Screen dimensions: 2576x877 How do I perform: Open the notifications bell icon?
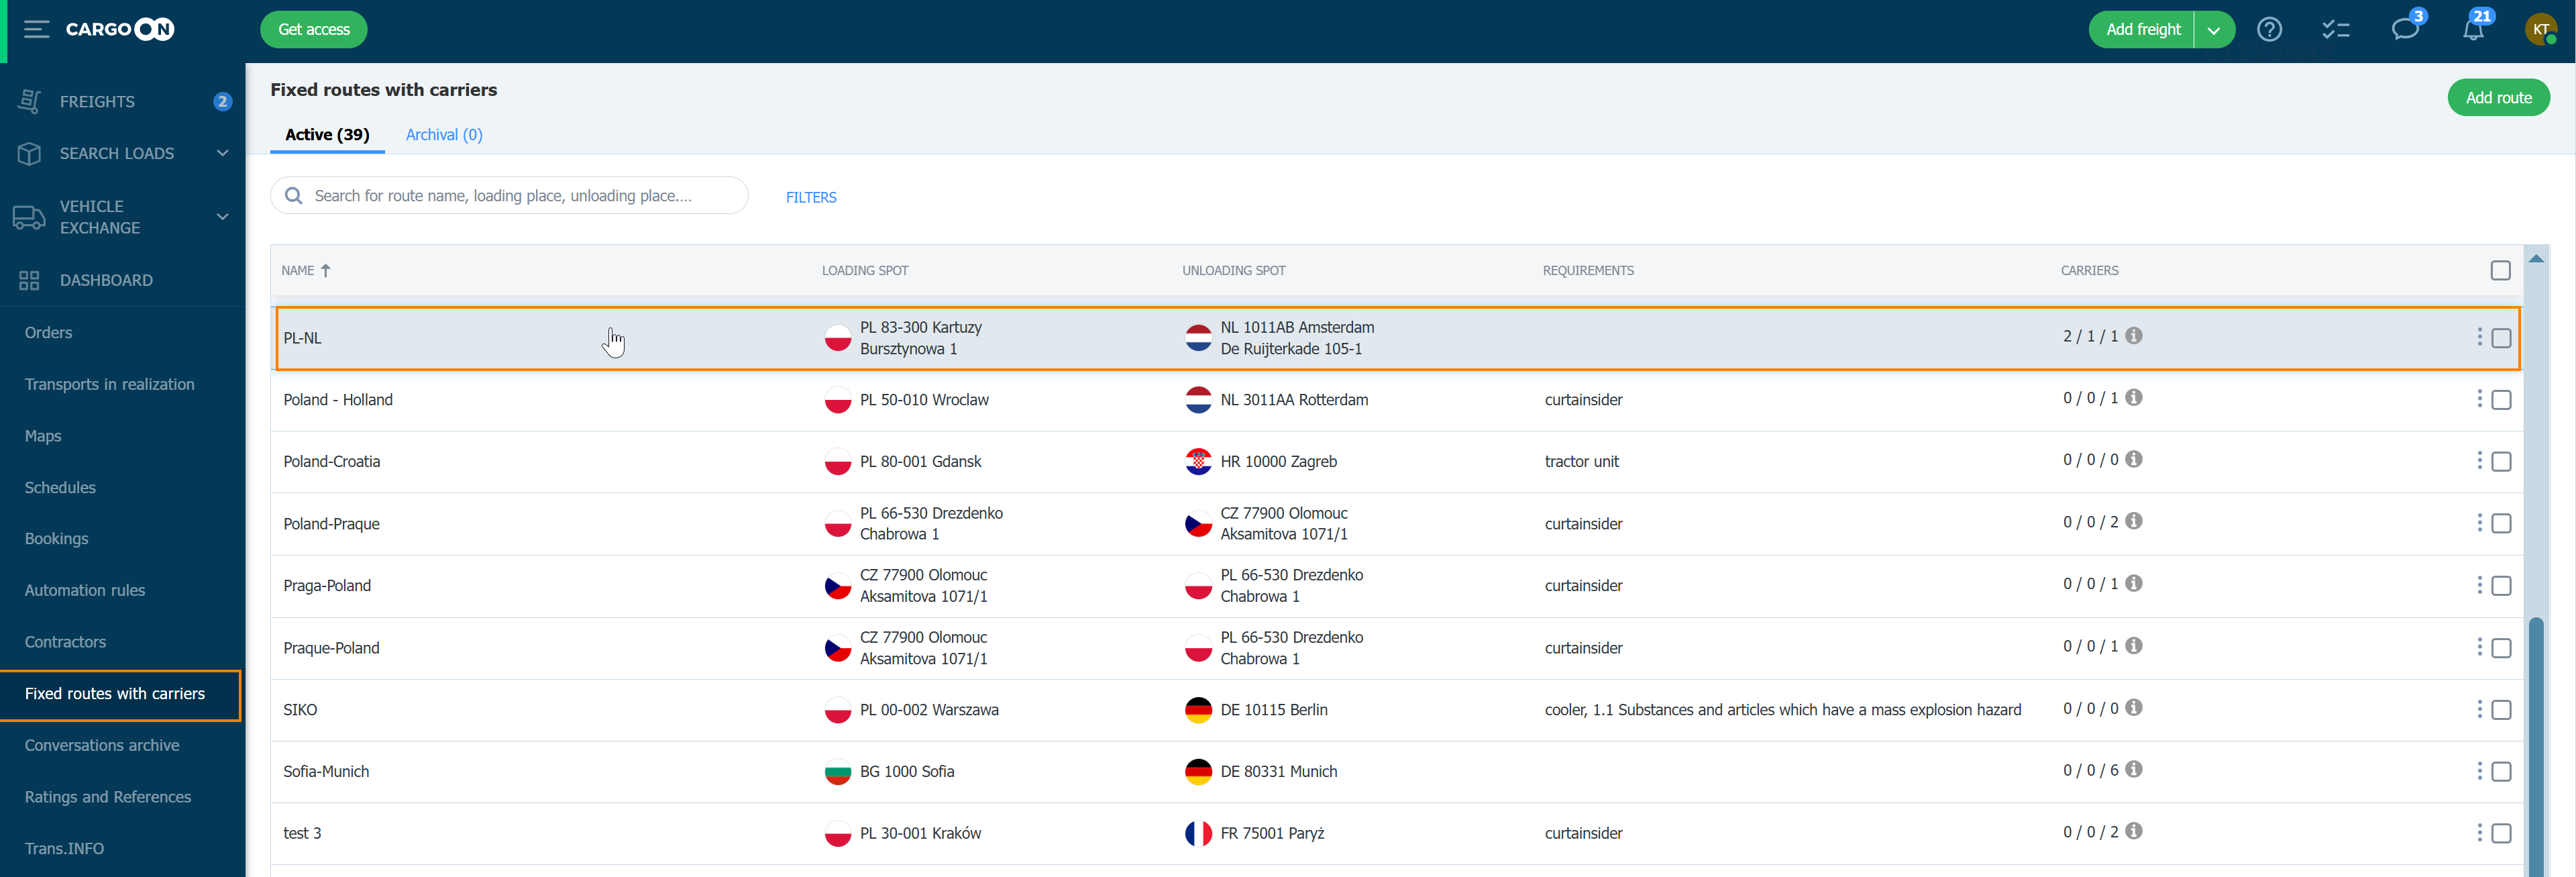tap(2473, 29)
